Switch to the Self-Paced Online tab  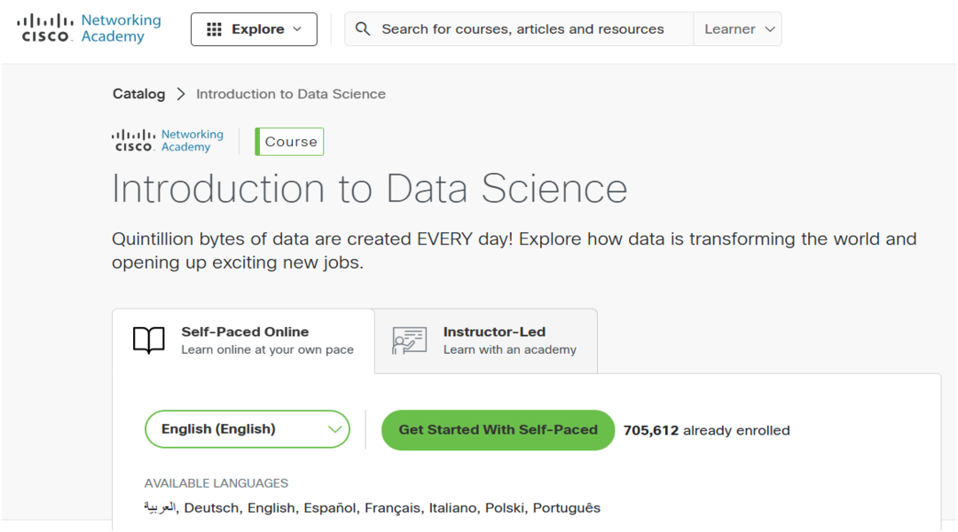coord(243,340)
